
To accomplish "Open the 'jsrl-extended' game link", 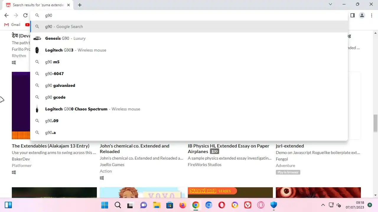I will coord(290,146).
